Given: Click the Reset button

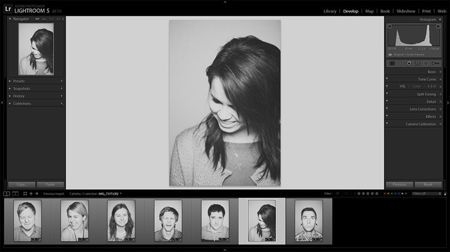Looking at the screenshot, I should point(428,184).
